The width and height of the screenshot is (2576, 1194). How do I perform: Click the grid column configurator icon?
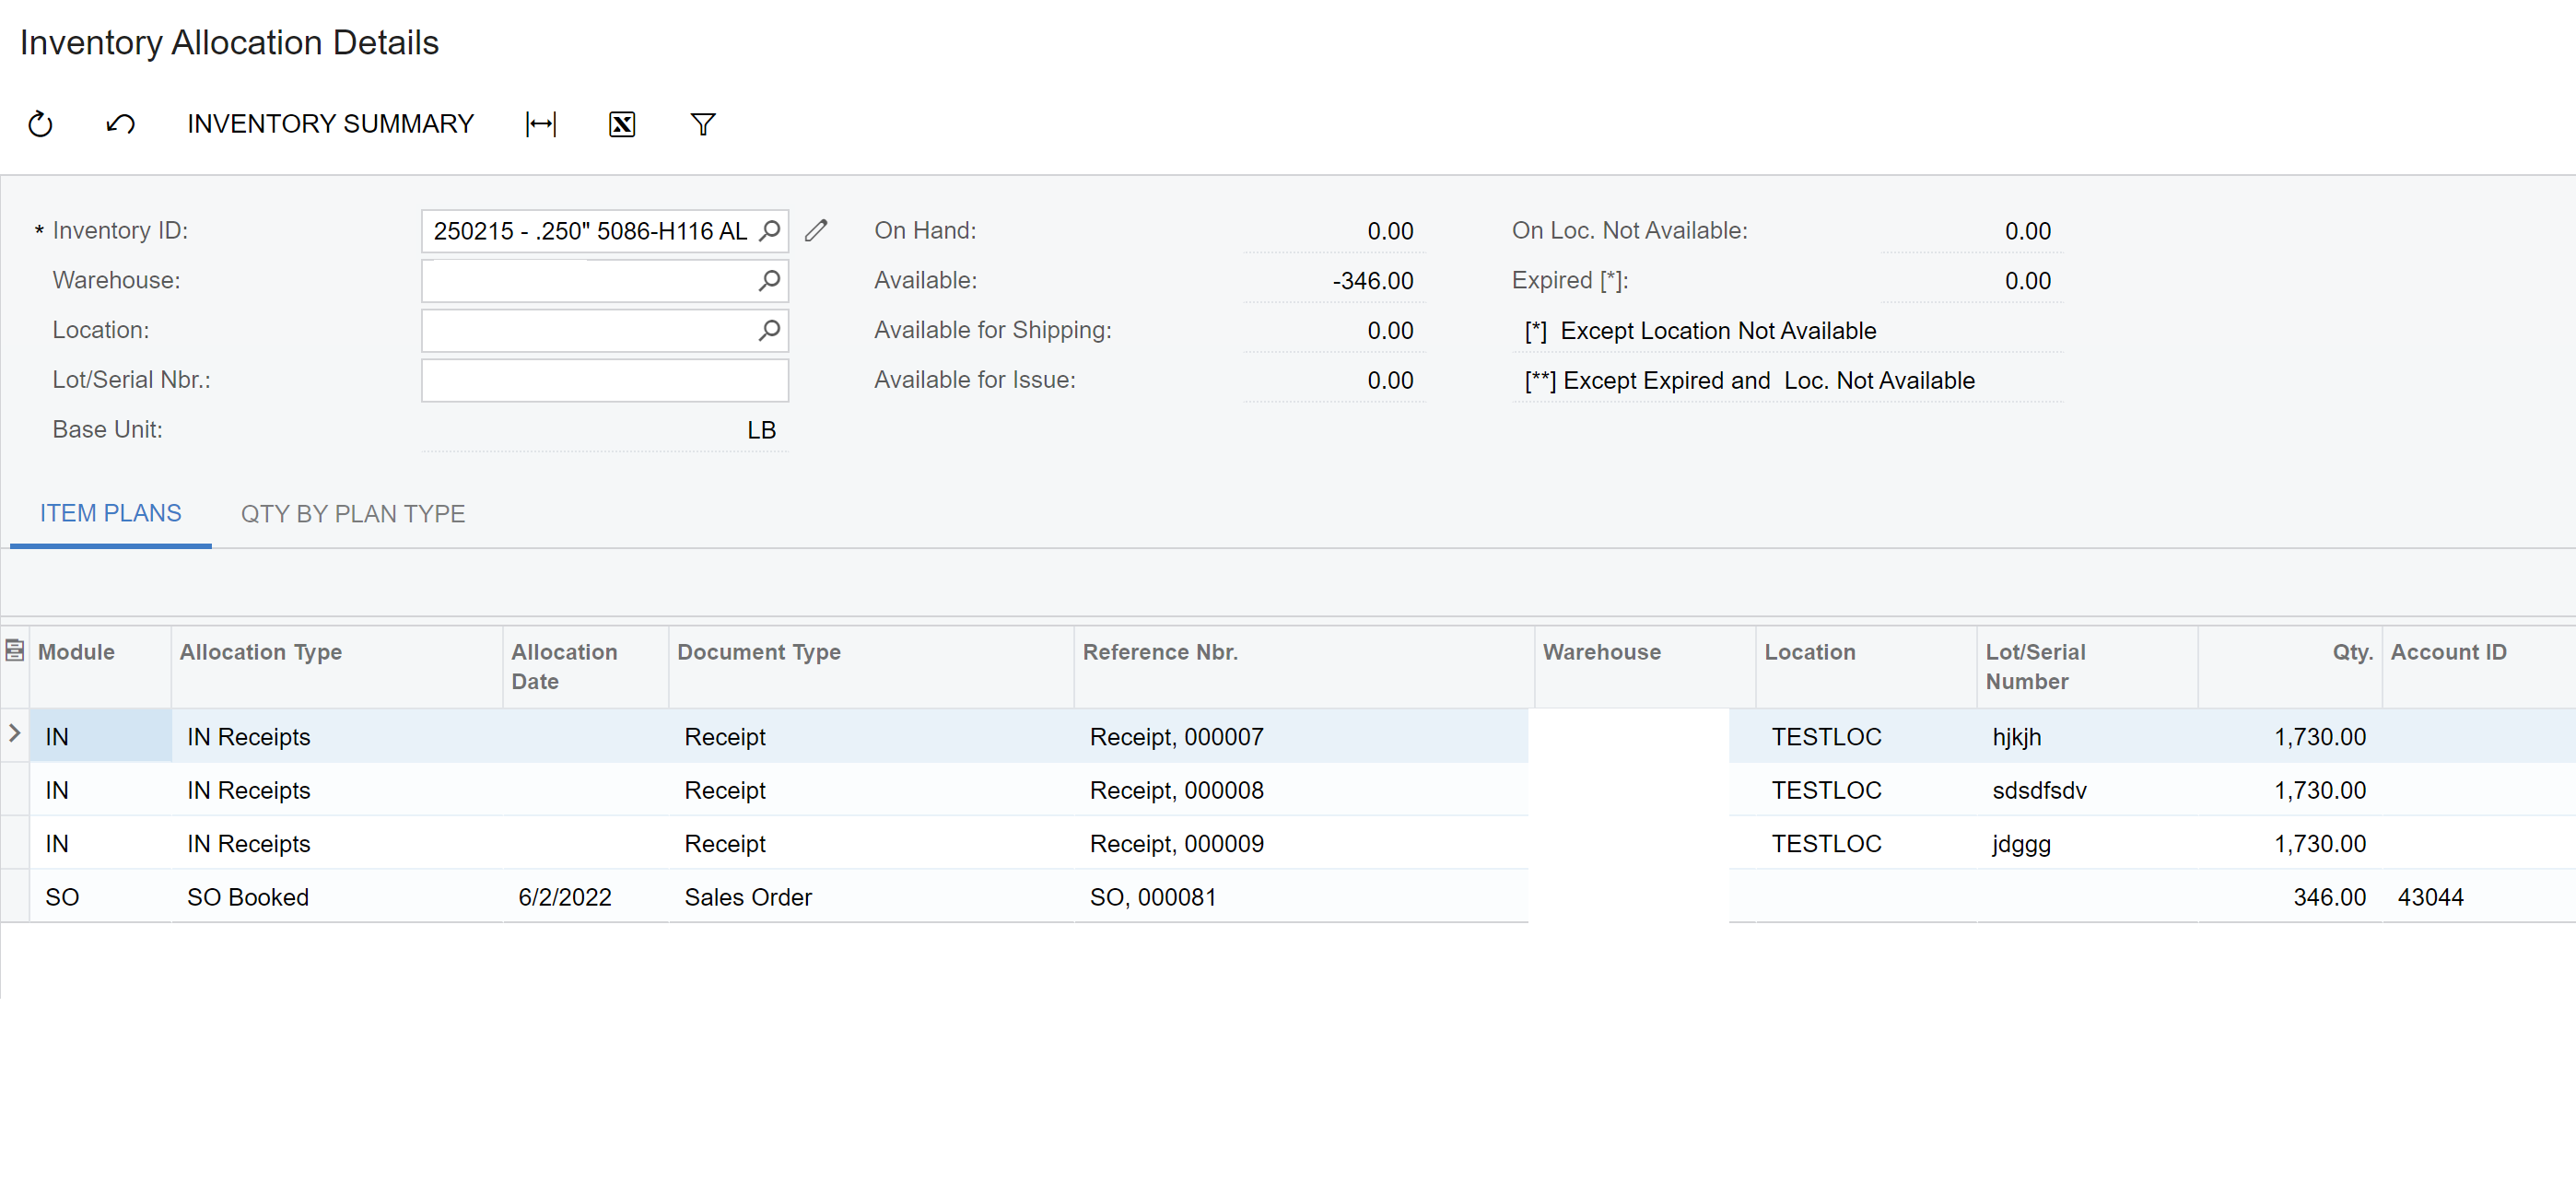[15, 651]
